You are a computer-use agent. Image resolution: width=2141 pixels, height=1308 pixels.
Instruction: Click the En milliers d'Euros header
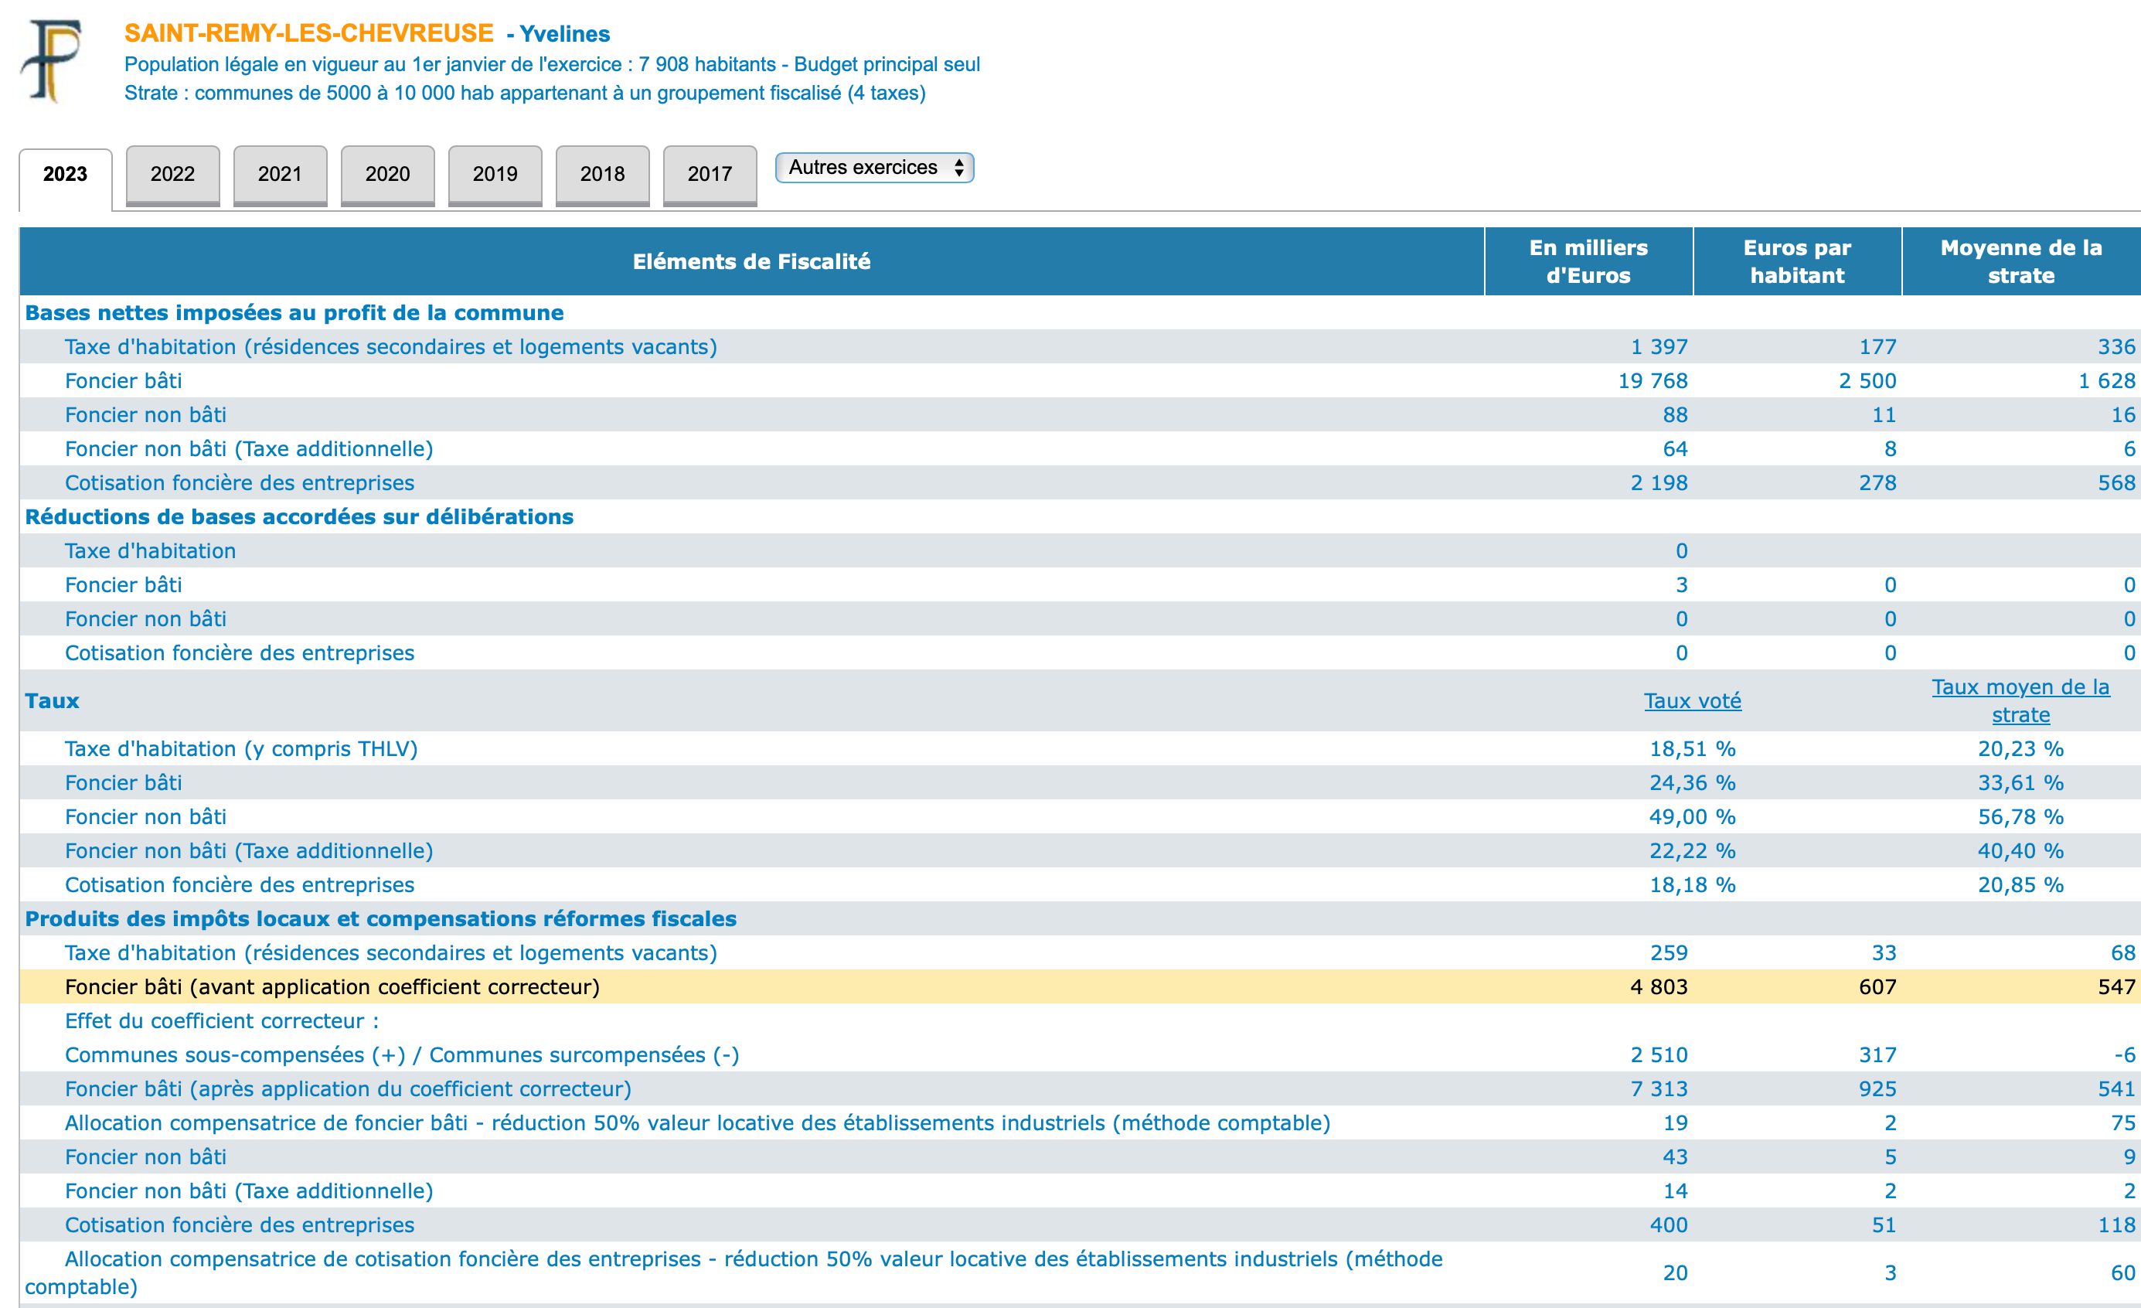tap(1588, 261)
